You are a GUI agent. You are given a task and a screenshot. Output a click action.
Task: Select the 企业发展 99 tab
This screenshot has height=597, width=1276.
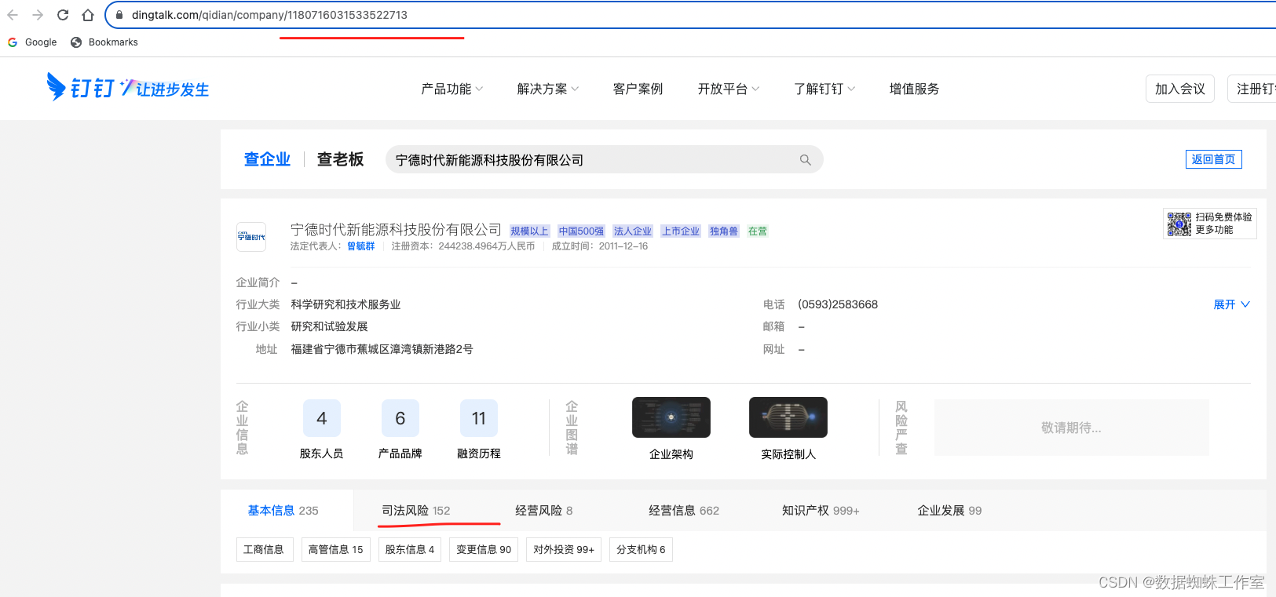tap(949, 511)
